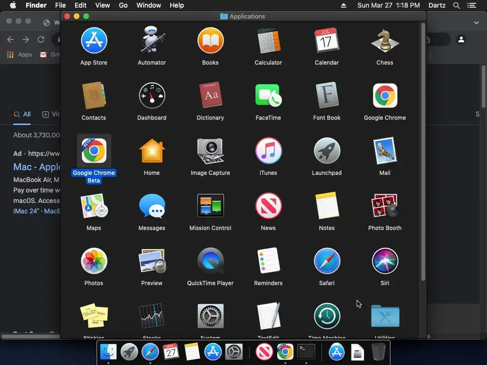Click the Safari compass icon in Applications
The image size is (487, 365).
tap(327, 261)
